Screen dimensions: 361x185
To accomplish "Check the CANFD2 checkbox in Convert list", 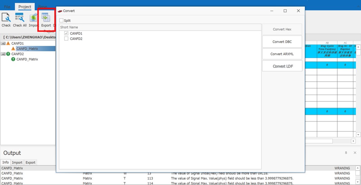I will click(66, 39).
